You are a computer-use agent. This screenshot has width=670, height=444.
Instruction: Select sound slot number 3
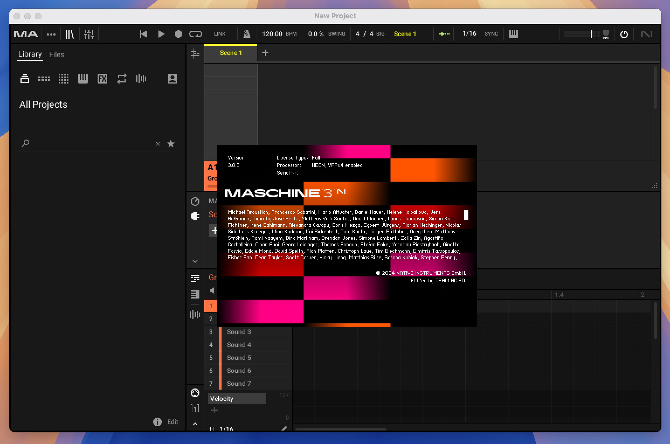pos(211,332)
